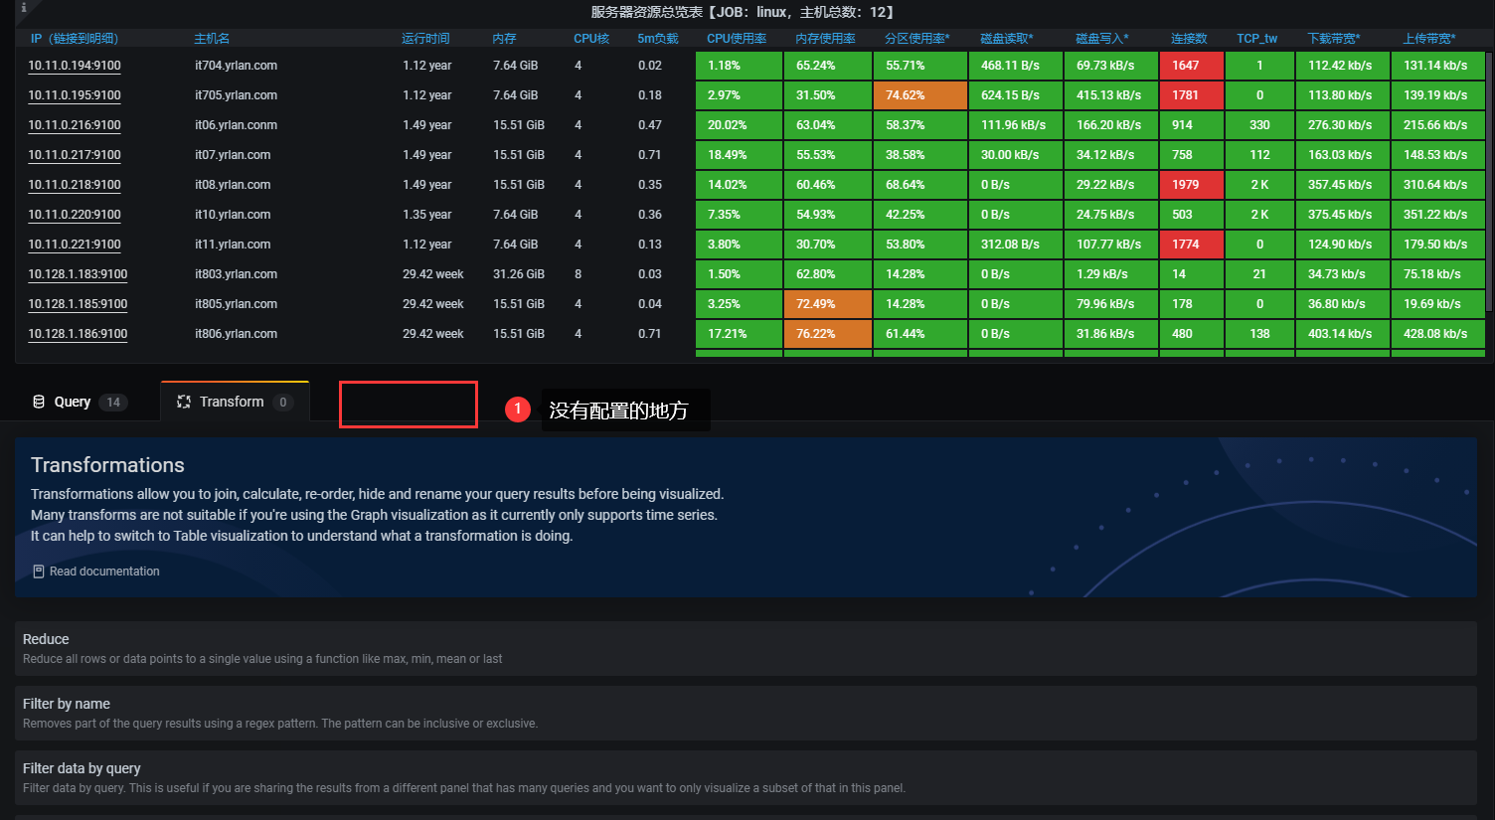Add the Filter data by query transformation
The height and width of the screenshot is (820, 1495).
746,778
